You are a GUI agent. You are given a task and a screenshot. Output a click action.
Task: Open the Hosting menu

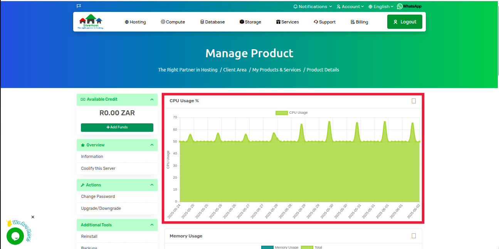coord(135,22)
